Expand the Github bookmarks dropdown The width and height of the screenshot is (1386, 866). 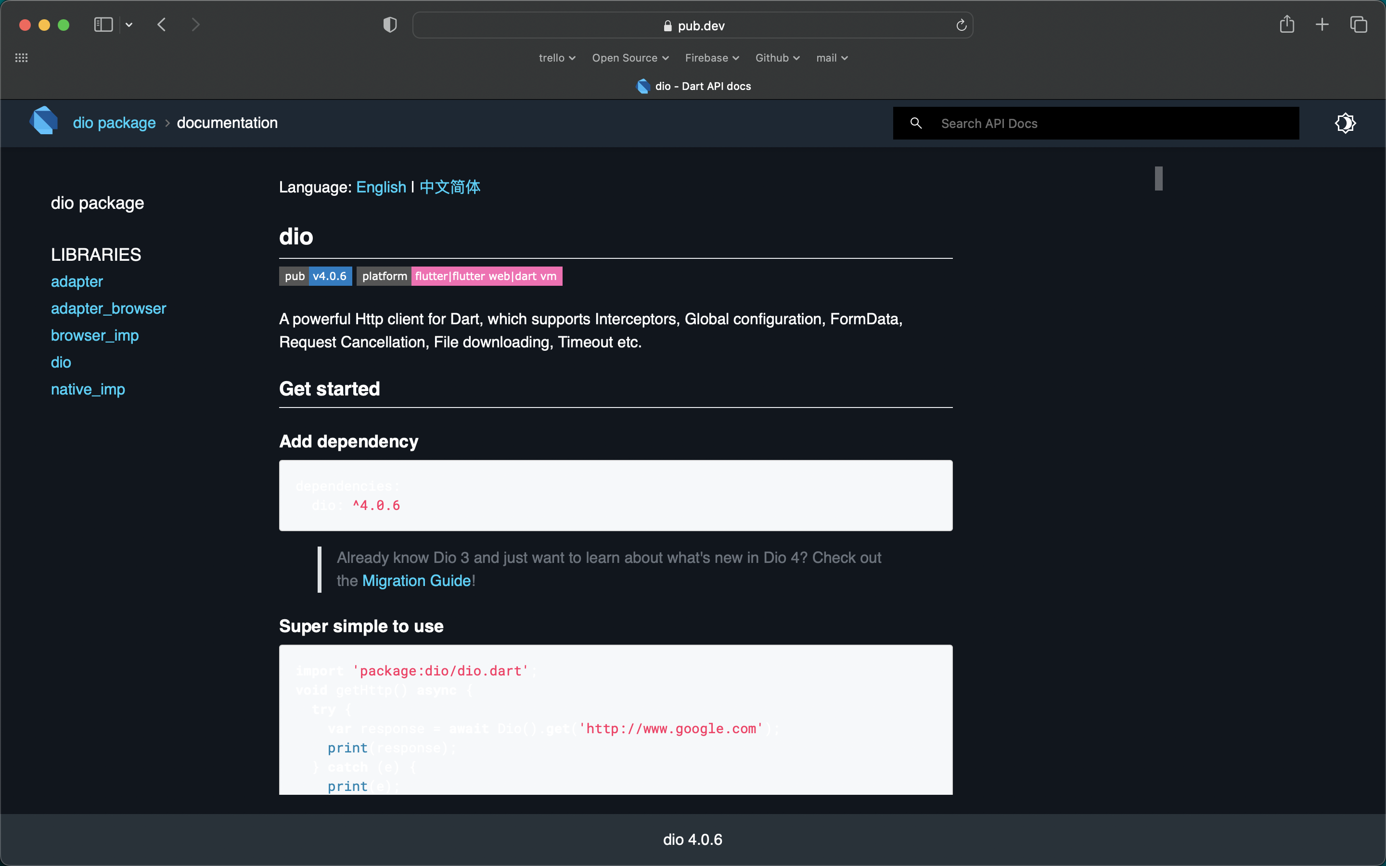coord(777,58)
